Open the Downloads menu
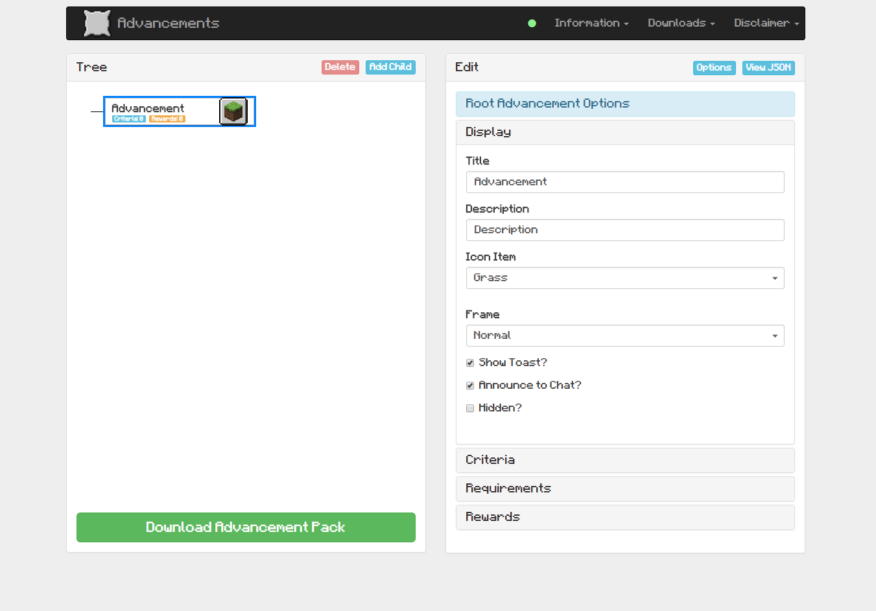876x611 pixels. [681, 23]
